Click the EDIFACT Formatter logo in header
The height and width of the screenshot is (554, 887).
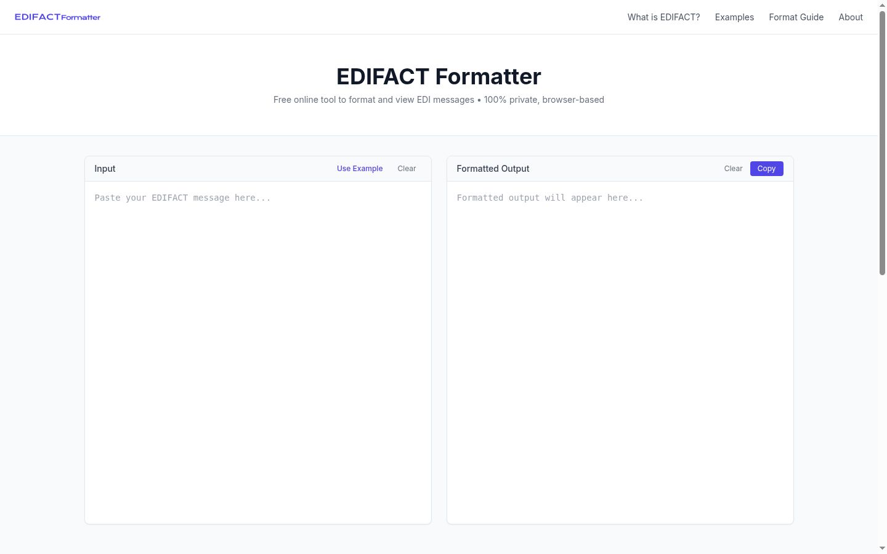coord(57,17)
